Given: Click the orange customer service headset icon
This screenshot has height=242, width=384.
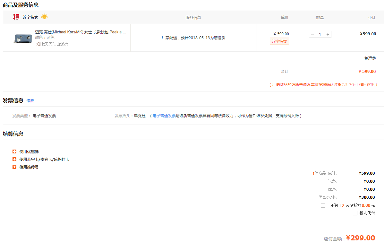Looking at the screenshot, I should point(44,16).
